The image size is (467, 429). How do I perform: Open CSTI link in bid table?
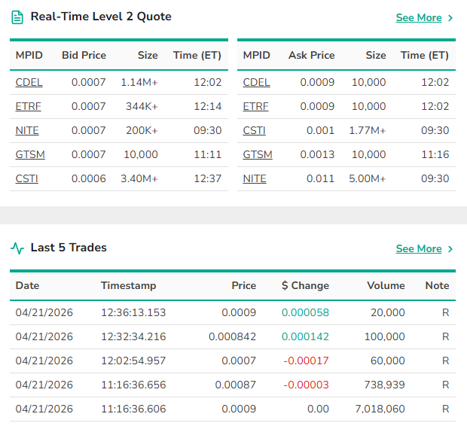coord(27,178)
